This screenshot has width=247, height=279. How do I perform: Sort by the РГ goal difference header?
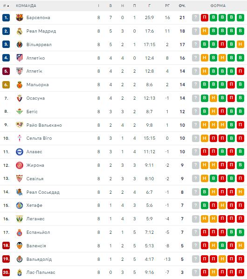[167, 6]
